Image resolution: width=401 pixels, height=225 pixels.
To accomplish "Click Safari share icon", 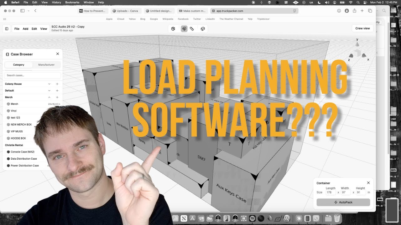I will pyautogui.click(x=354, y=11).
